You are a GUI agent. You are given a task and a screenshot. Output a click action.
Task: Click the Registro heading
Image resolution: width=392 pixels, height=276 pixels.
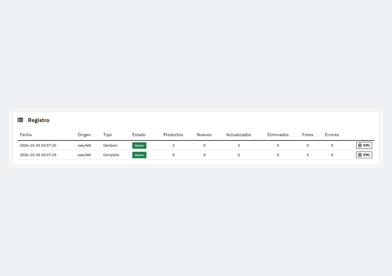39,120
